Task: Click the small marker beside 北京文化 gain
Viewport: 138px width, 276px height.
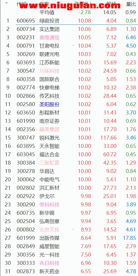Action: pyautogui.click(x=73, y=229)
